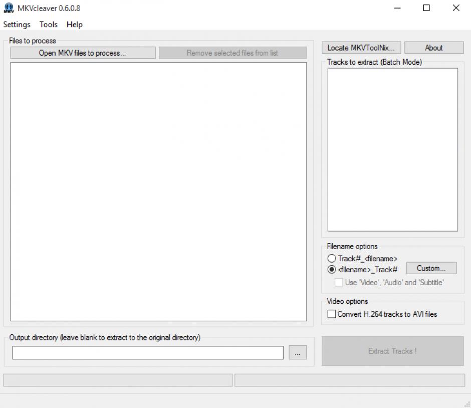
Task: Click Remove selected files from list button
Action: coord(233,53)
